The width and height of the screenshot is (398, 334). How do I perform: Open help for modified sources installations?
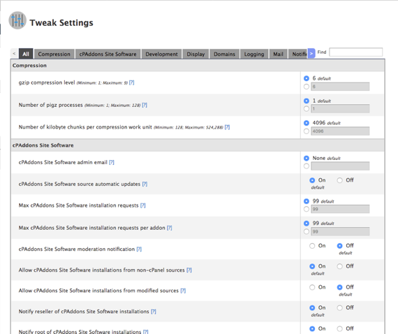183,291
